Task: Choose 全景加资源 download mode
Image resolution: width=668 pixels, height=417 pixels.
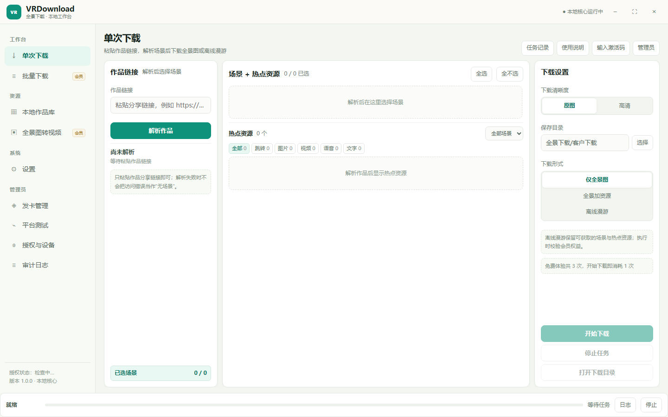Action: pyautogui.click(x=597, y=196)
